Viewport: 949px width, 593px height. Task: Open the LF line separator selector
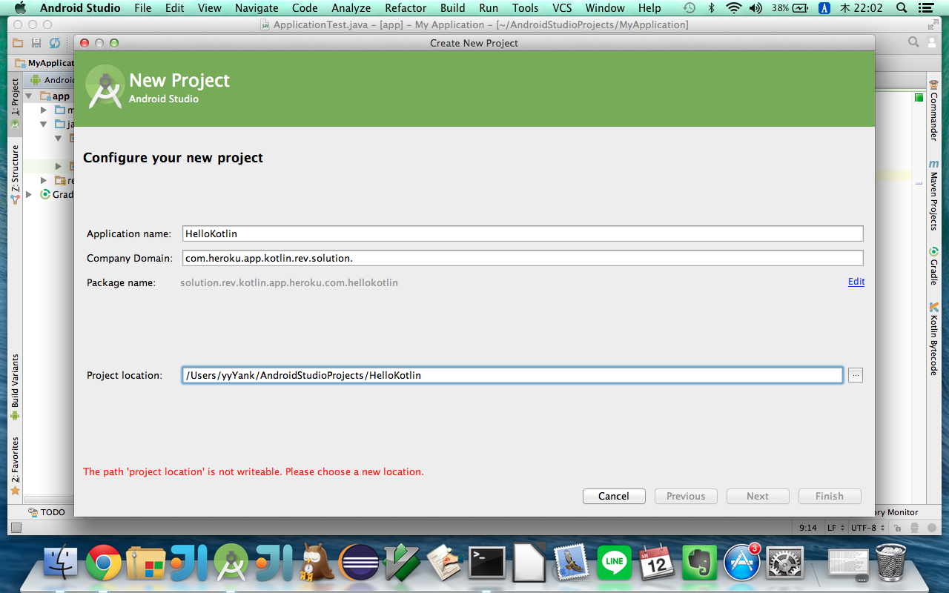836,528
